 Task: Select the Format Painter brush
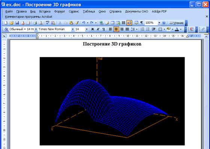(77, 23)
